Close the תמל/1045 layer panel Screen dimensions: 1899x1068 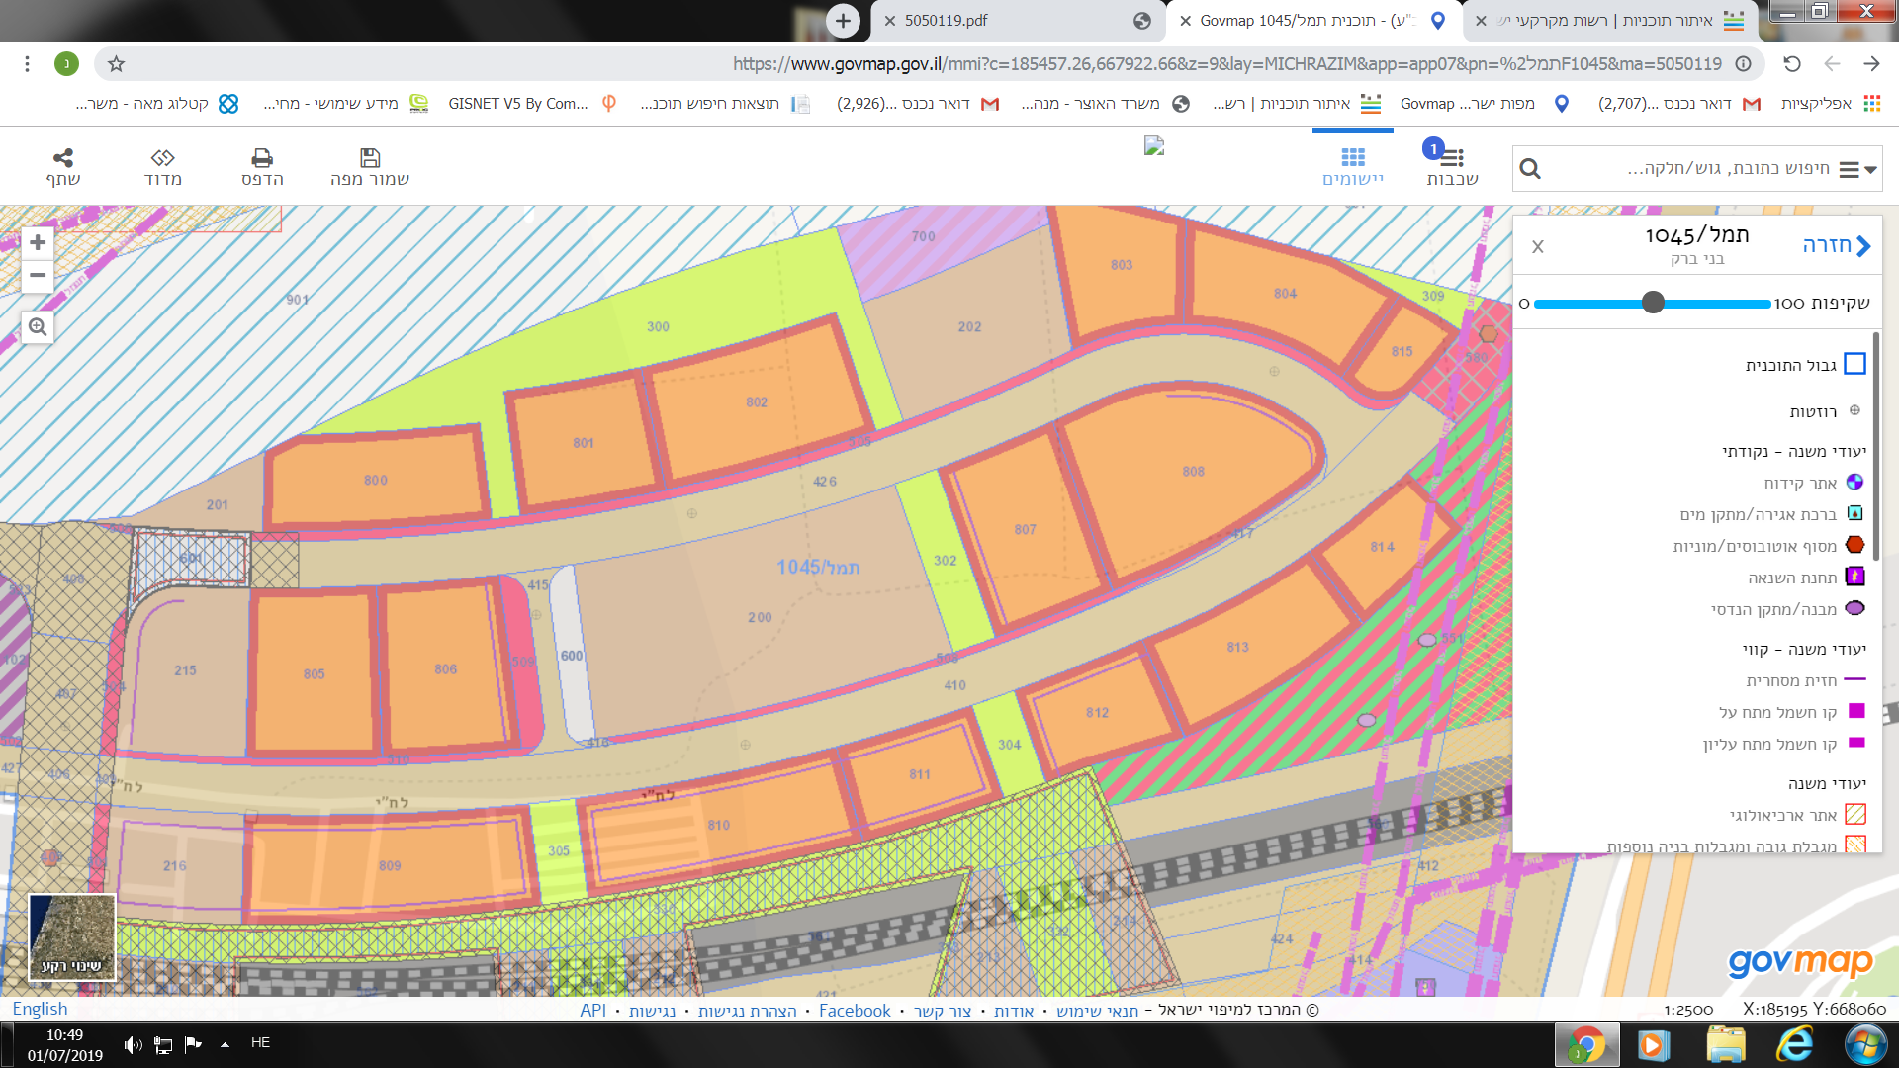[x=1538, y=247]
